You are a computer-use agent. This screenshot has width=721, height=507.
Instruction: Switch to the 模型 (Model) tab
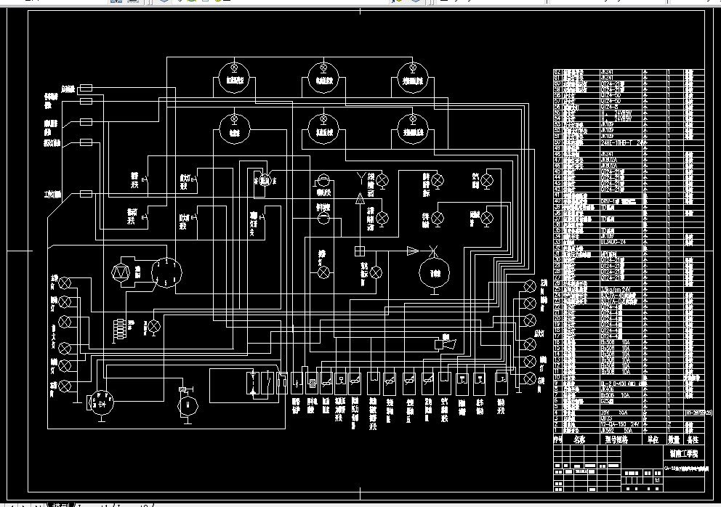point(60,505)
